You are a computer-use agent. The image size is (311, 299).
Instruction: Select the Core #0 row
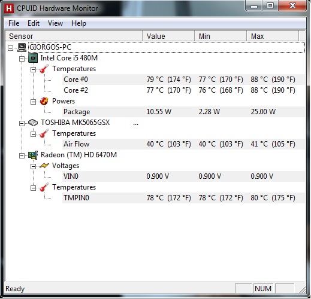pos(183,80)
